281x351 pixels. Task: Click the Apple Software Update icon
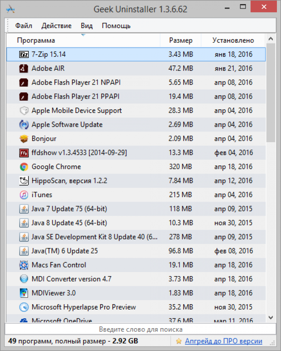[24, 125]
